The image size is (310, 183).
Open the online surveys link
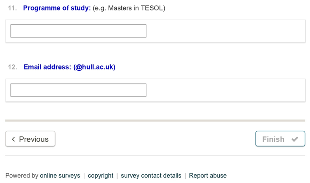pos(60,176)
